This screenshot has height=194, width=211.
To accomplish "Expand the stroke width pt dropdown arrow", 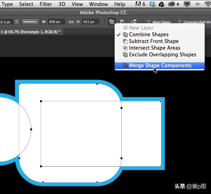I will point(17,22).
